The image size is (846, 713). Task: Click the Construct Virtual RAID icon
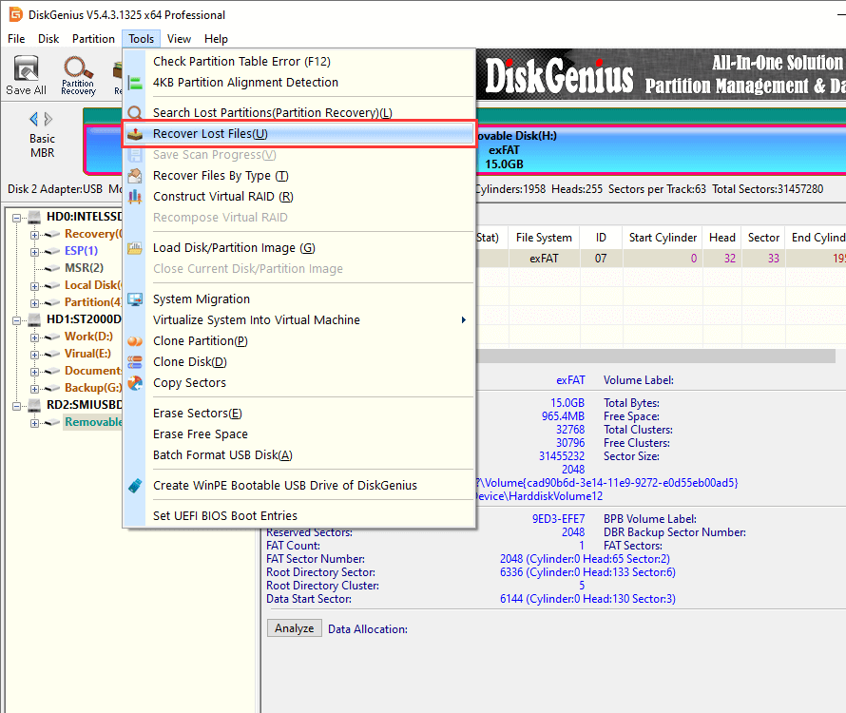(135, 197)
